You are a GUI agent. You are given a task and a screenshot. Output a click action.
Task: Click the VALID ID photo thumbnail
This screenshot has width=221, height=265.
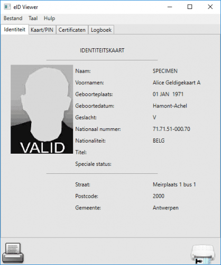(x=42, y=109)
